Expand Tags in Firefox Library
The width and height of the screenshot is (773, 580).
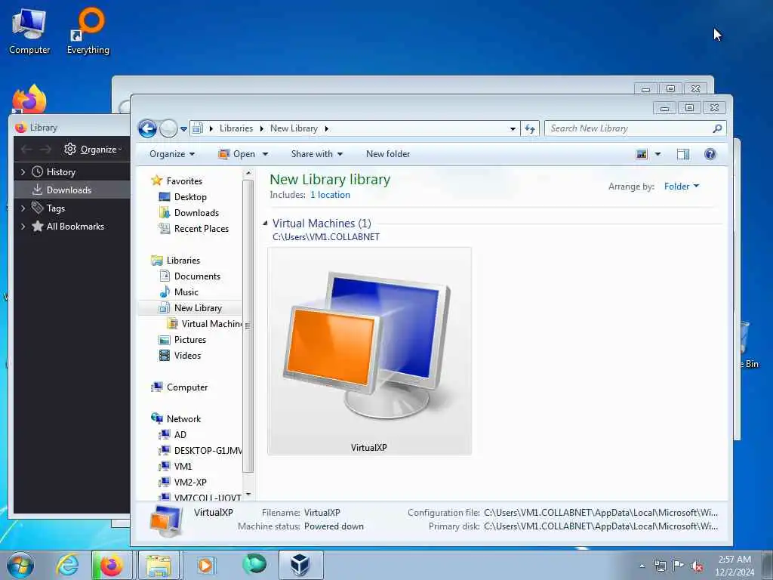pyautogui.click(x=23, y=208)
